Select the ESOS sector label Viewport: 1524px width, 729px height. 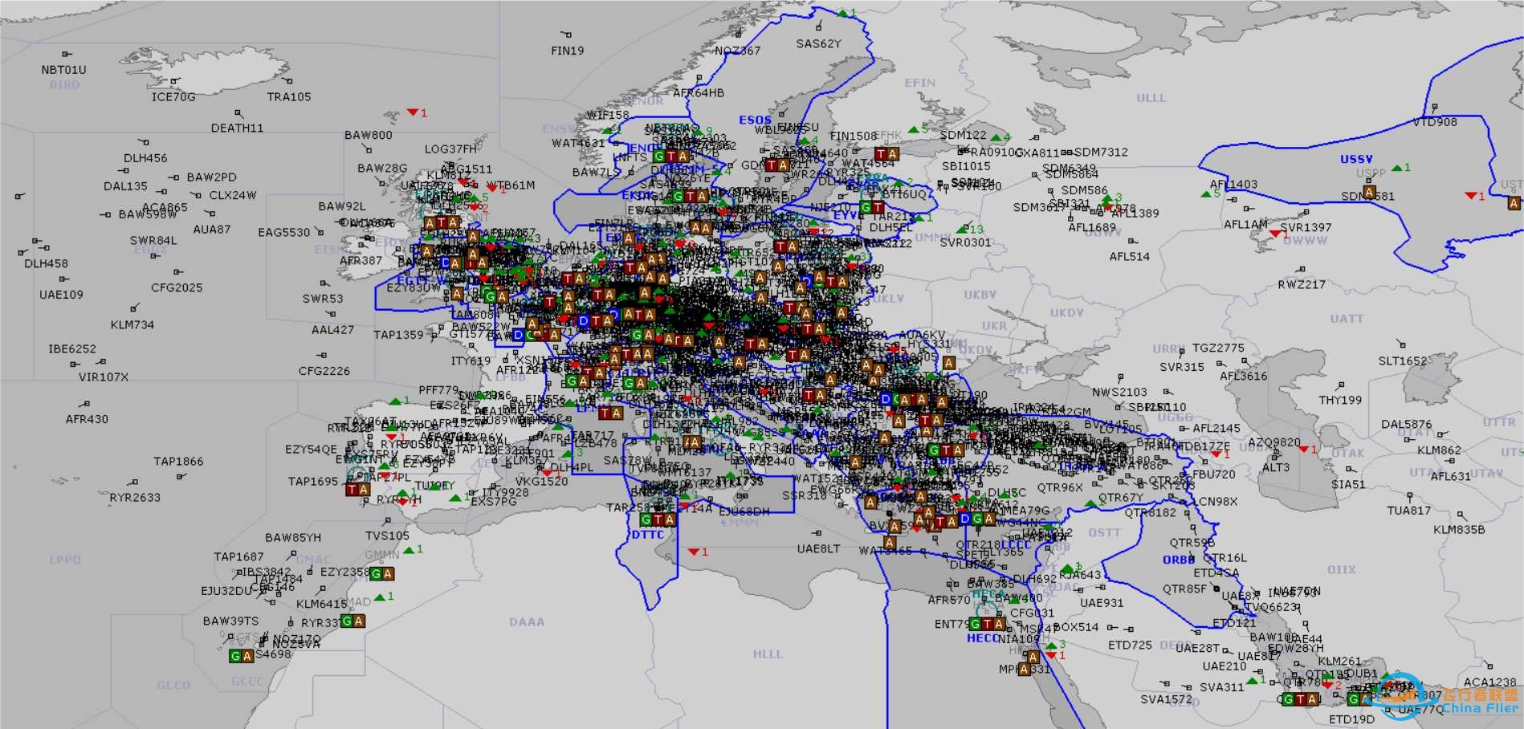755,120
